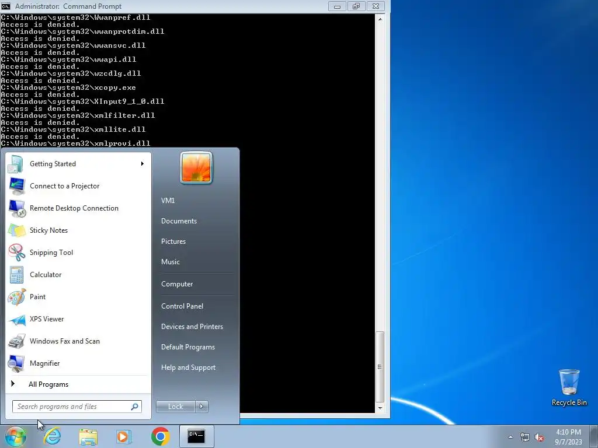598x448 pixels.
Task: Open Windows Explorer folder on taskbar
Action: (88, 436)
